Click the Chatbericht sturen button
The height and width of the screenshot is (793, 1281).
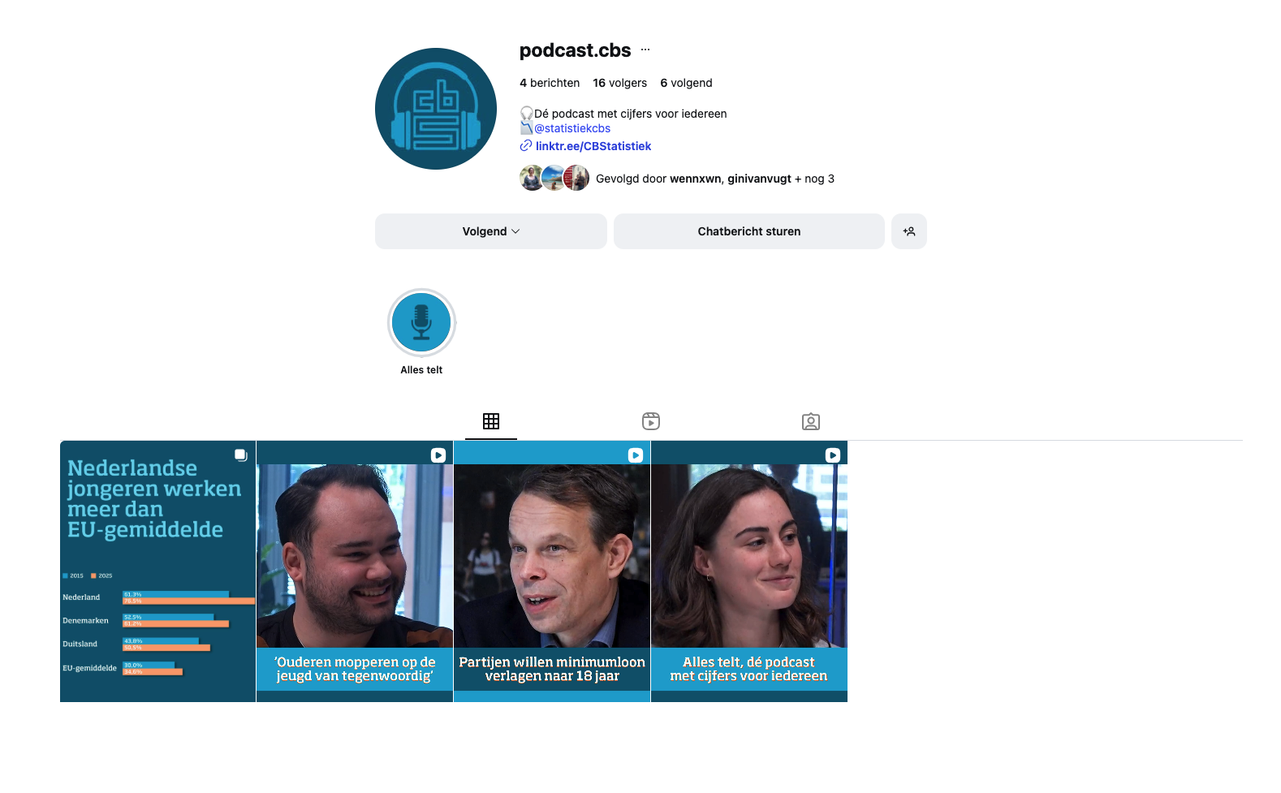(749, 231)
